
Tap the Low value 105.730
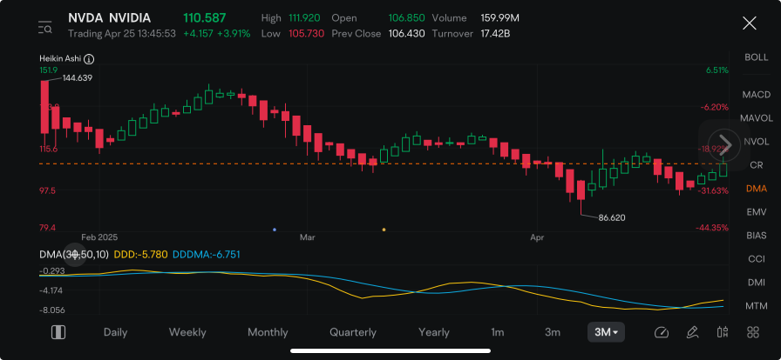coord(306,34)
